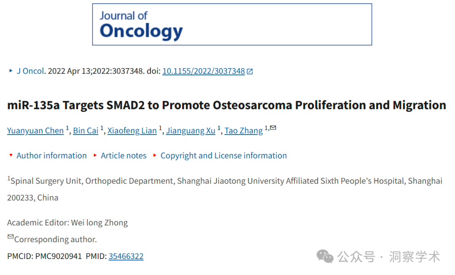Image resolution: width=455 pixels, height=275 pixels.
Task: Click the WeChat logo in the watermark
Action: (325, 256)
